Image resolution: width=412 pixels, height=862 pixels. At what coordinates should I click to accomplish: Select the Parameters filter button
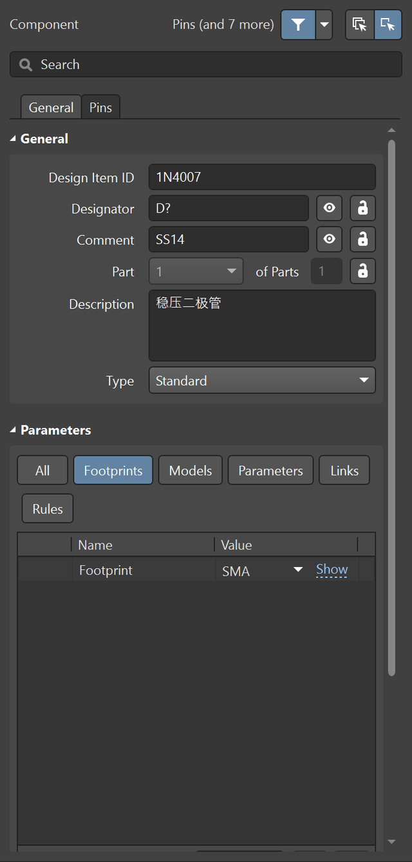(x=270, y=470)
